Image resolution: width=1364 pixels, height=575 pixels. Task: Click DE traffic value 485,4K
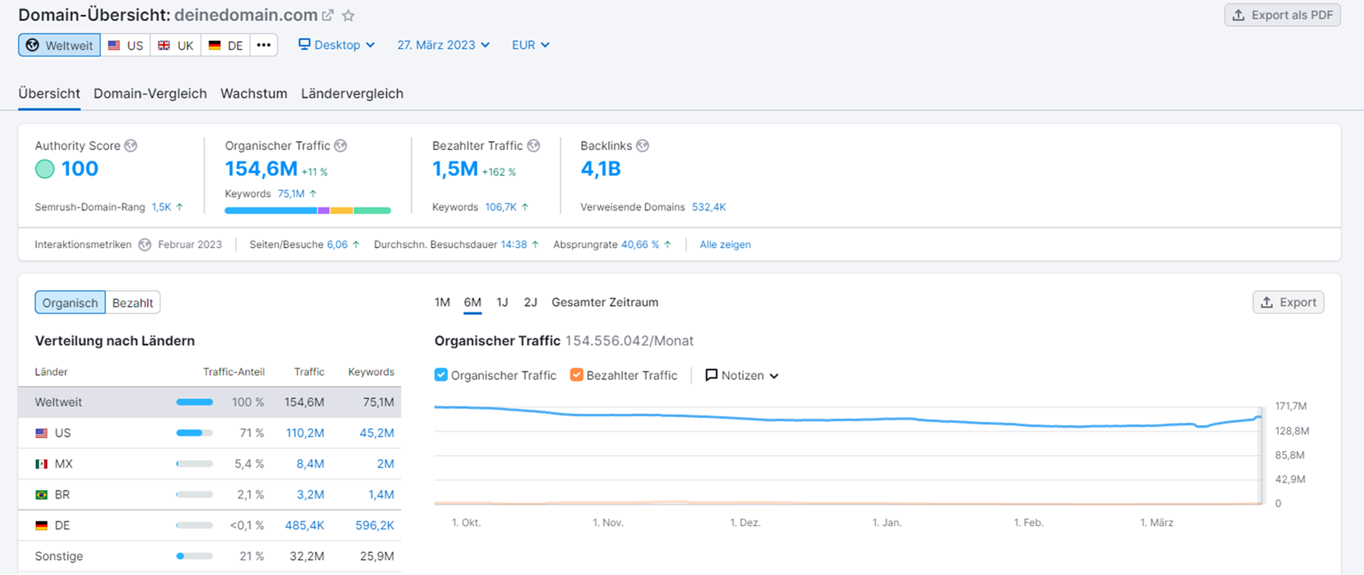(x=304, y=525)
